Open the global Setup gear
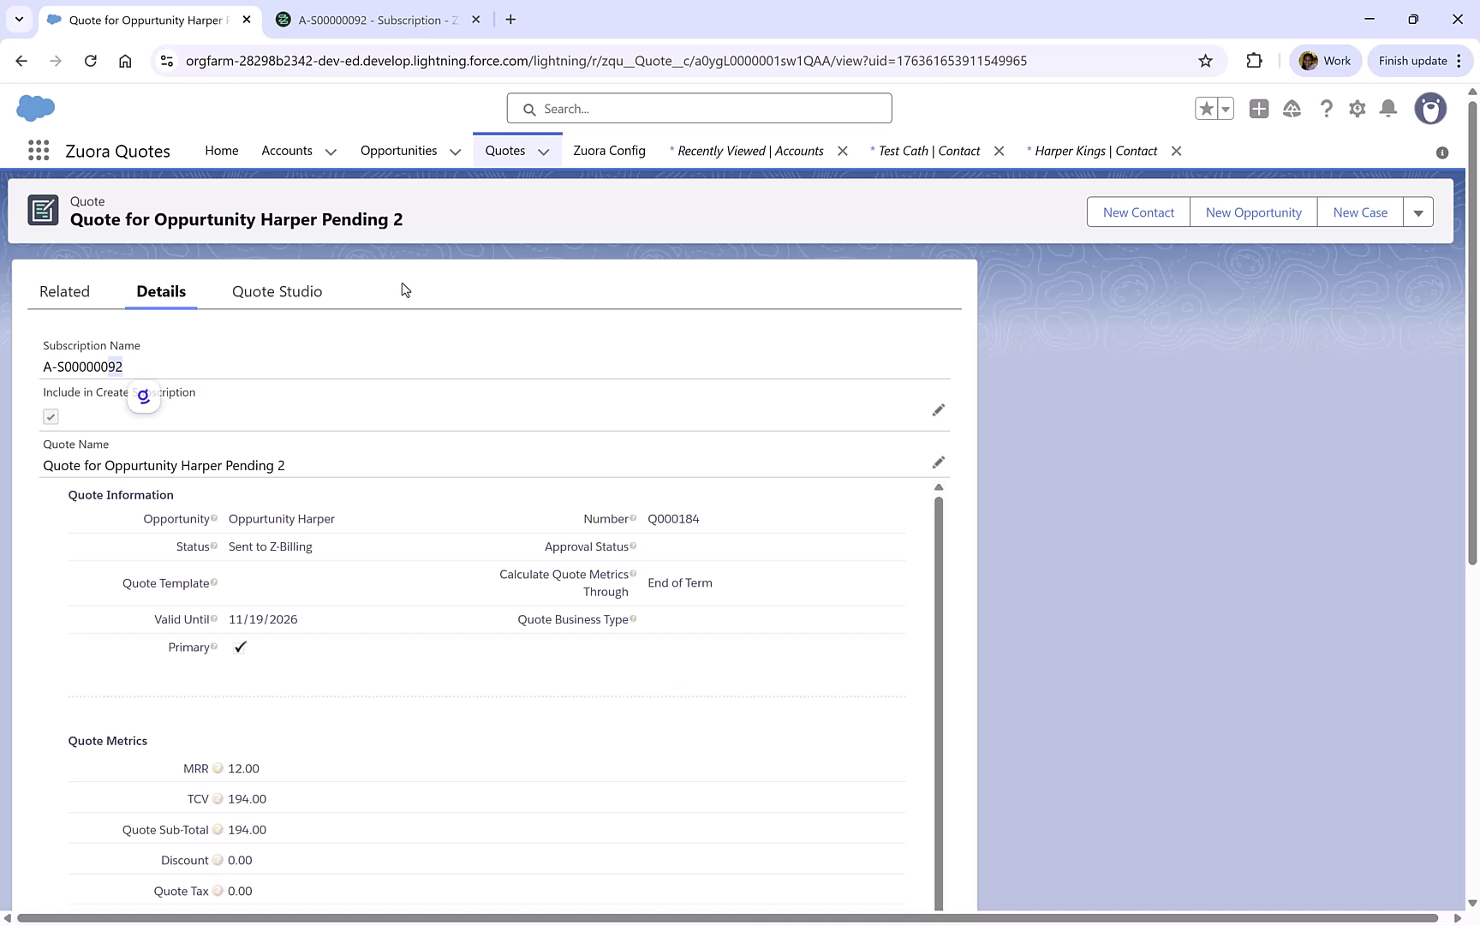 click(1358, 109)
